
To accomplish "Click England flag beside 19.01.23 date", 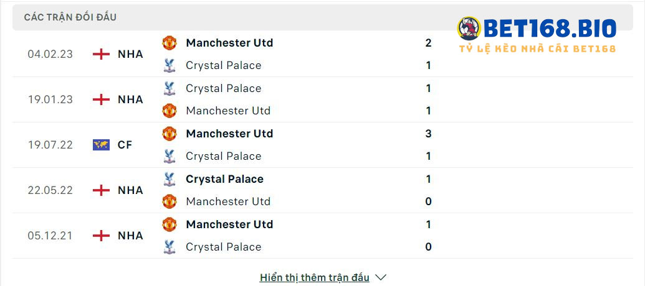I will (101, 99).
